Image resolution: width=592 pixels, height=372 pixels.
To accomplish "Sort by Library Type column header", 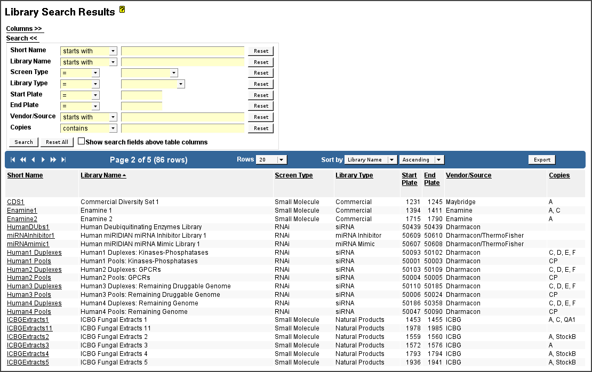I will point(354,175).
